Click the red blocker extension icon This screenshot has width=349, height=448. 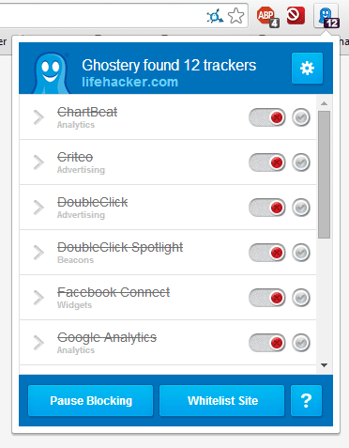(296, 15)
